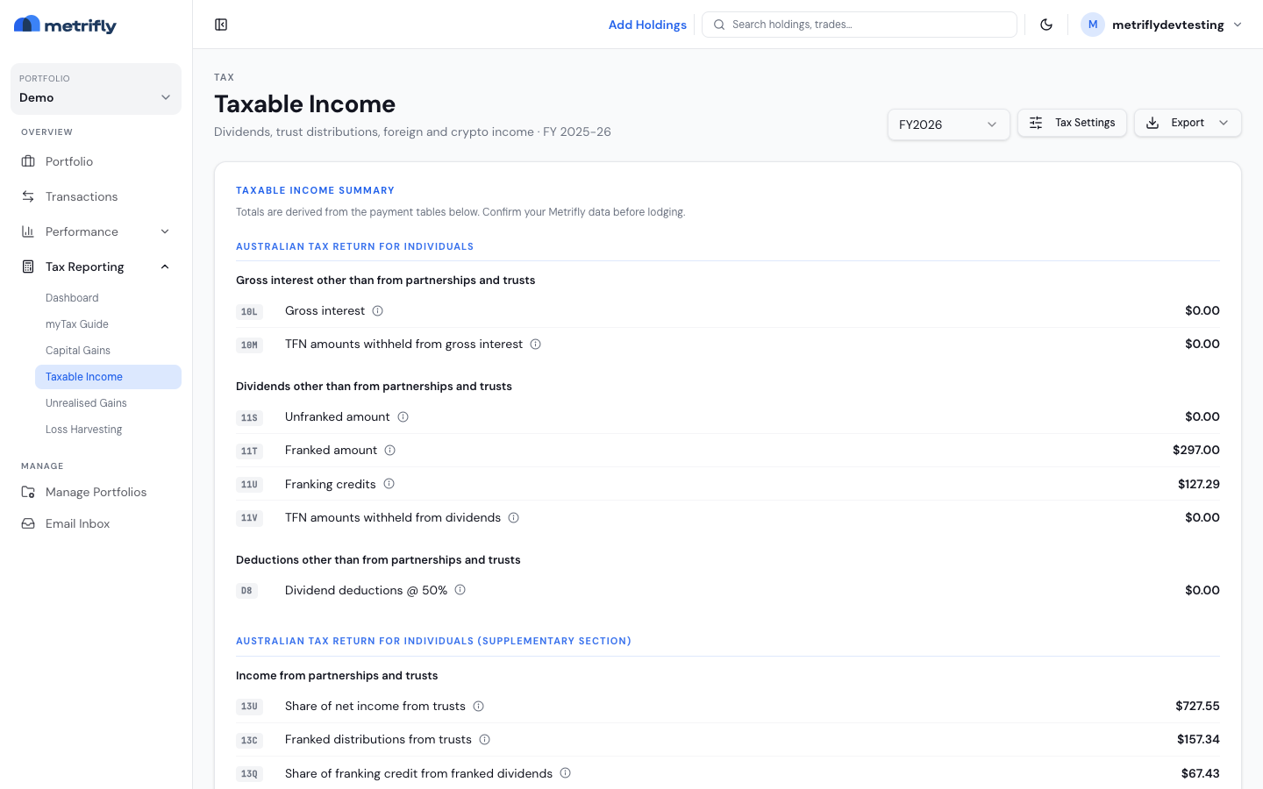The width and height of the screenshot is (1263, 789).
Task: Click the Tax Reporting calculator icon
Action: coord(28,267)
